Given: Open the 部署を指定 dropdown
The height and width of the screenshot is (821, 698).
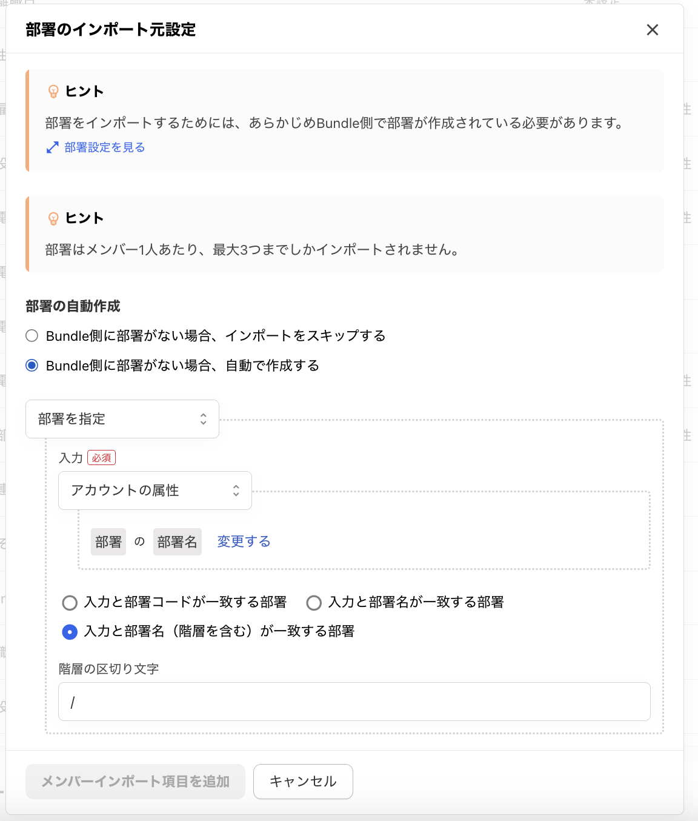Looking at the screenshot, I should pyautogui.click(x=121, y=419).
